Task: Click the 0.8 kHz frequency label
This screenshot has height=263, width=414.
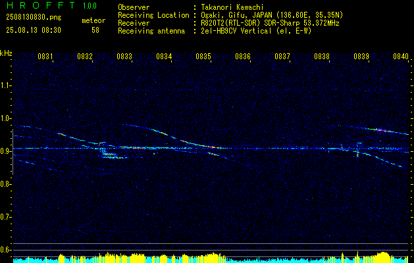Action: coord(5,184)
